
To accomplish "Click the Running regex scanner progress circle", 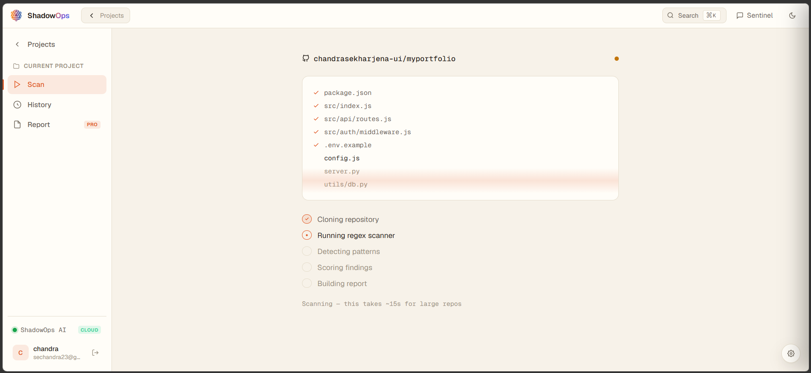I will [307, 235].
